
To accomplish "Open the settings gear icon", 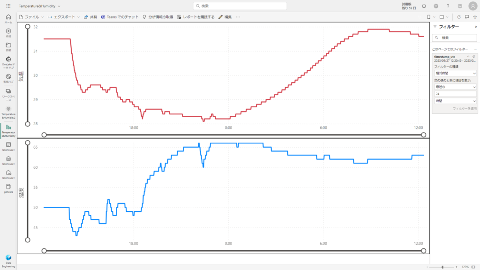I will tap(436, 6).
